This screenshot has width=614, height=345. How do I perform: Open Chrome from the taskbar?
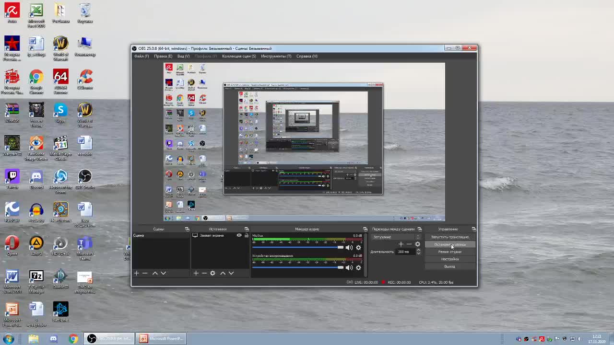(73, 339)
